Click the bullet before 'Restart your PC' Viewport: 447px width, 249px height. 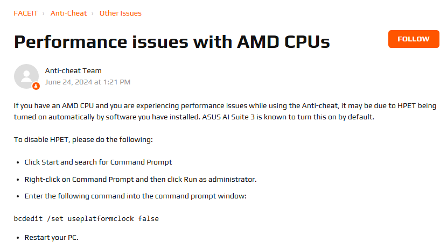18,238
